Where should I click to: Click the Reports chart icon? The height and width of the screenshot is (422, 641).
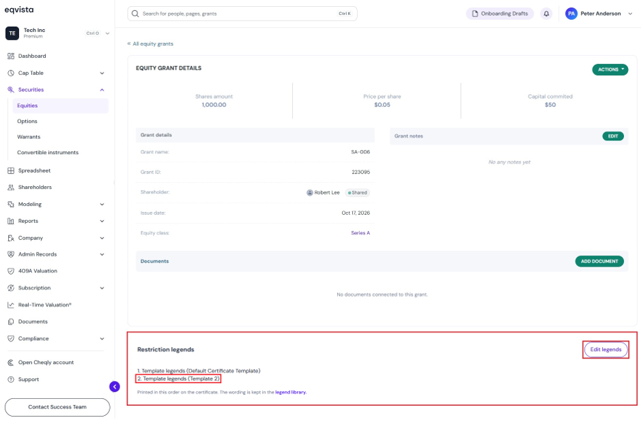click(11, 222)
